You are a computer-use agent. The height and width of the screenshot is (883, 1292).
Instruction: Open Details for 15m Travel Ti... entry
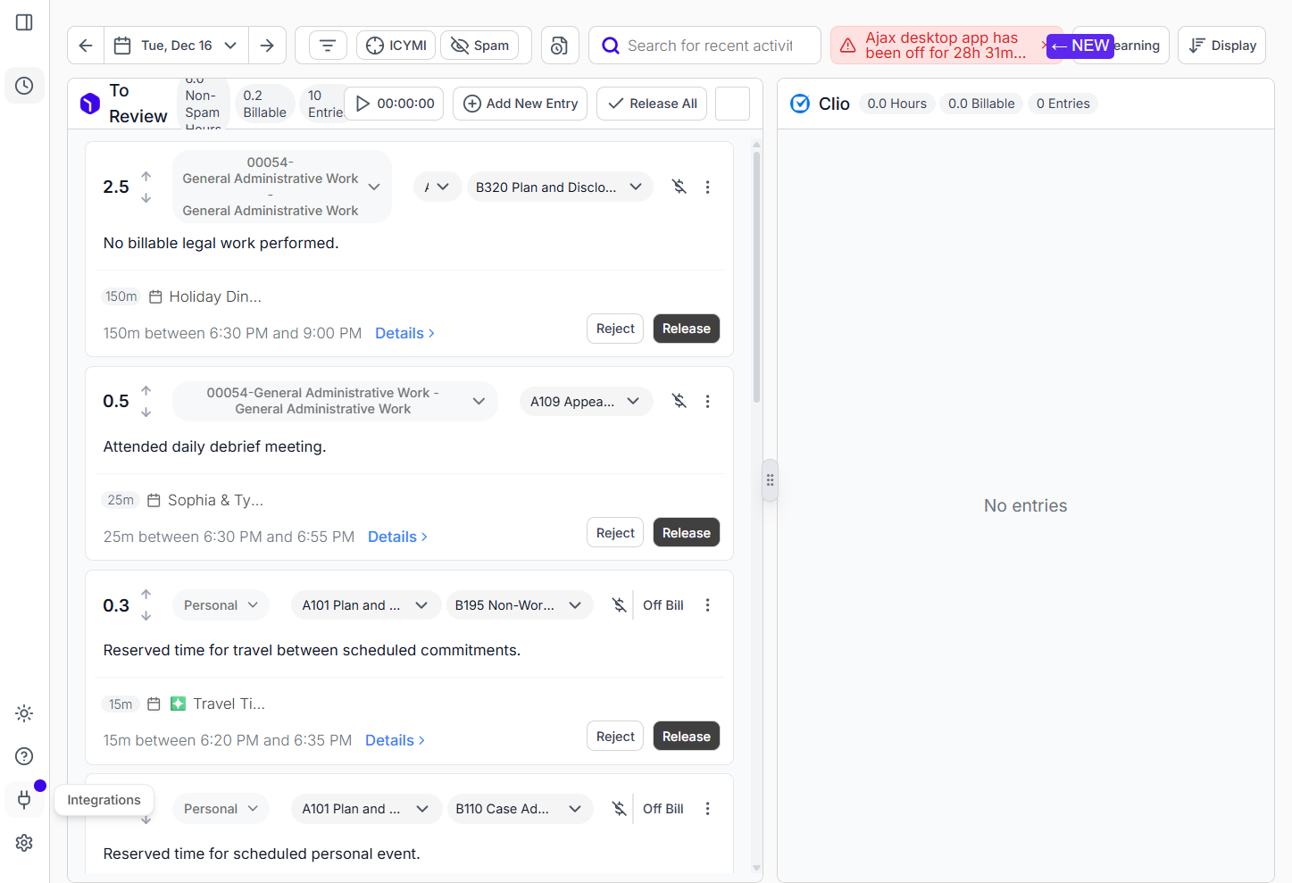click(395, 740)
